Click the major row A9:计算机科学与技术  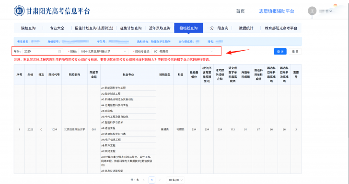[128, 134]
